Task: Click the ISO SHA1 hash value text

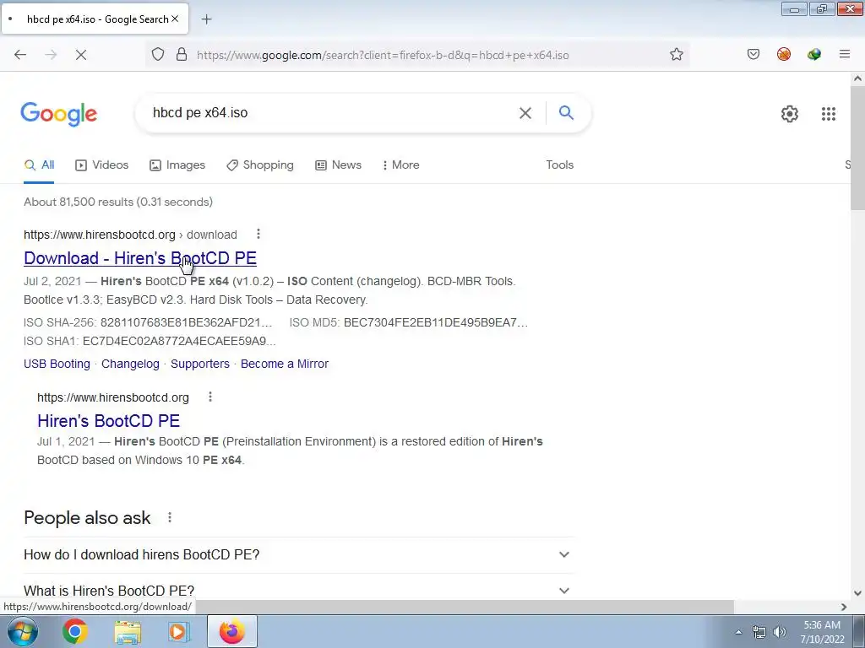Action: 179,341
